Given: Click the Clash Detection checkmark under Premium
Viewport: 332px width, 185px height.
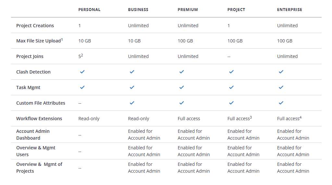Looking at the screenshot, I should click(x=182, y=72).
